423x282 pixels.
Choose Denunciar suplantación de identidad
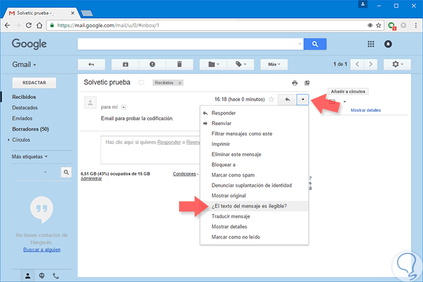coord(254,185)
